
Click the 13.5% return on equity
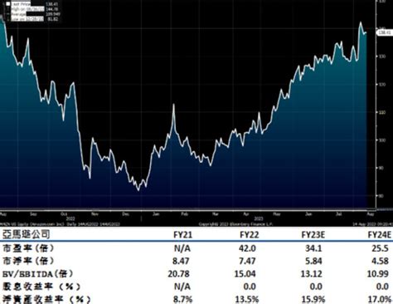(x=247, y=300)
